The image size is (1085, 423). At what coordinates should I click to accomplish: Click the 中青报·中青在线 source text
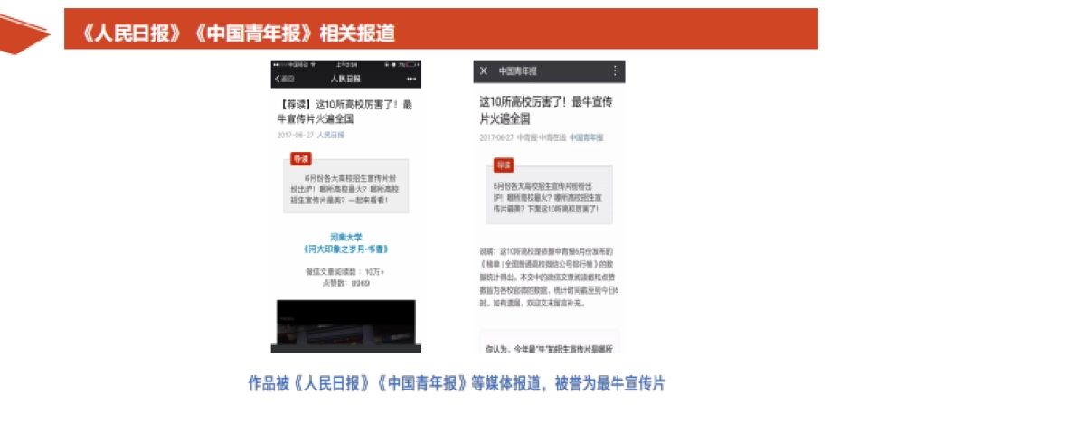click(541, 137)
